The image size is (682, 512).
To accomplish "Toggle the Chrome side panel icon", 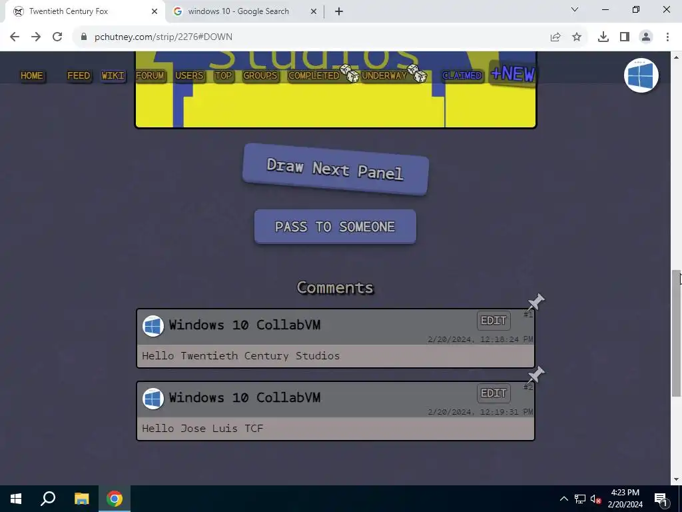I will (x=625, y=37).
